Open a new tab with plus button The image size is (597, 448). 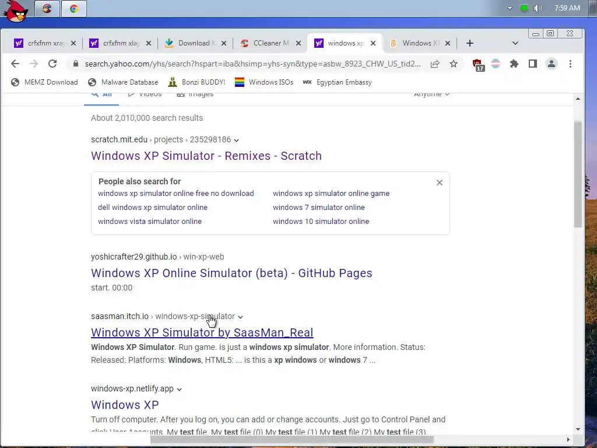pos(470,43)
